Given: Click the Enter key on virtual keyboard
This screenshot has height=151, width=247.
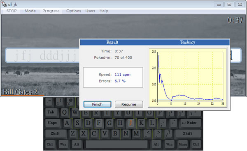Looking at the screenshot, I should click(x=190, y=123).
